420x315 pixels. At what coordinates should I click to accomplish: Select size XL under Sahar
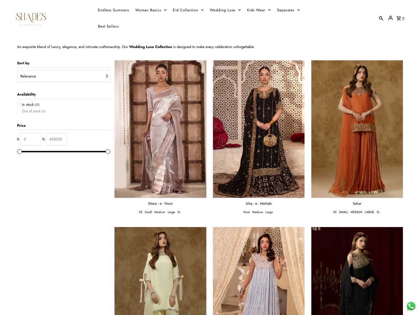pyautogui.click(x=378, y=212)
